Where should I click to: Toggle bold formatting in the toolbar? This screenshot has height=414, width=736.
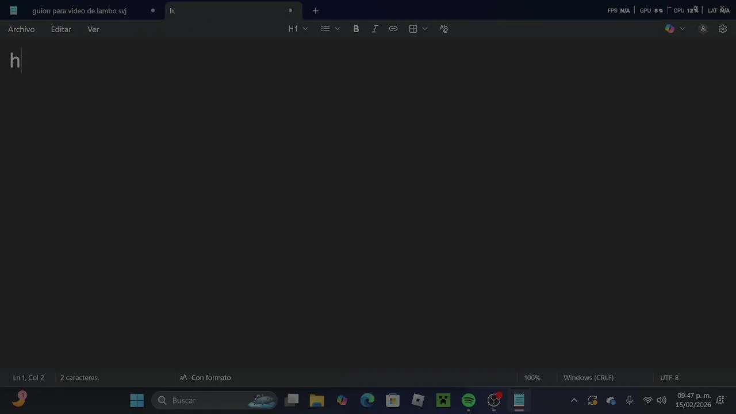[x=356, y=29]
